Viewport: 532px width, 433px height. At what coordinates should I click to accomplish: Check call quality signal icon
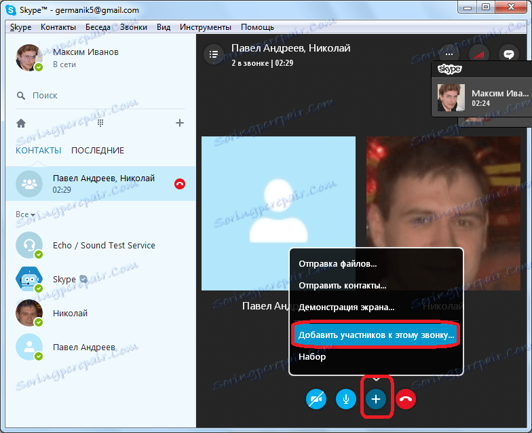pyautogui.click(x=479, y=54)
